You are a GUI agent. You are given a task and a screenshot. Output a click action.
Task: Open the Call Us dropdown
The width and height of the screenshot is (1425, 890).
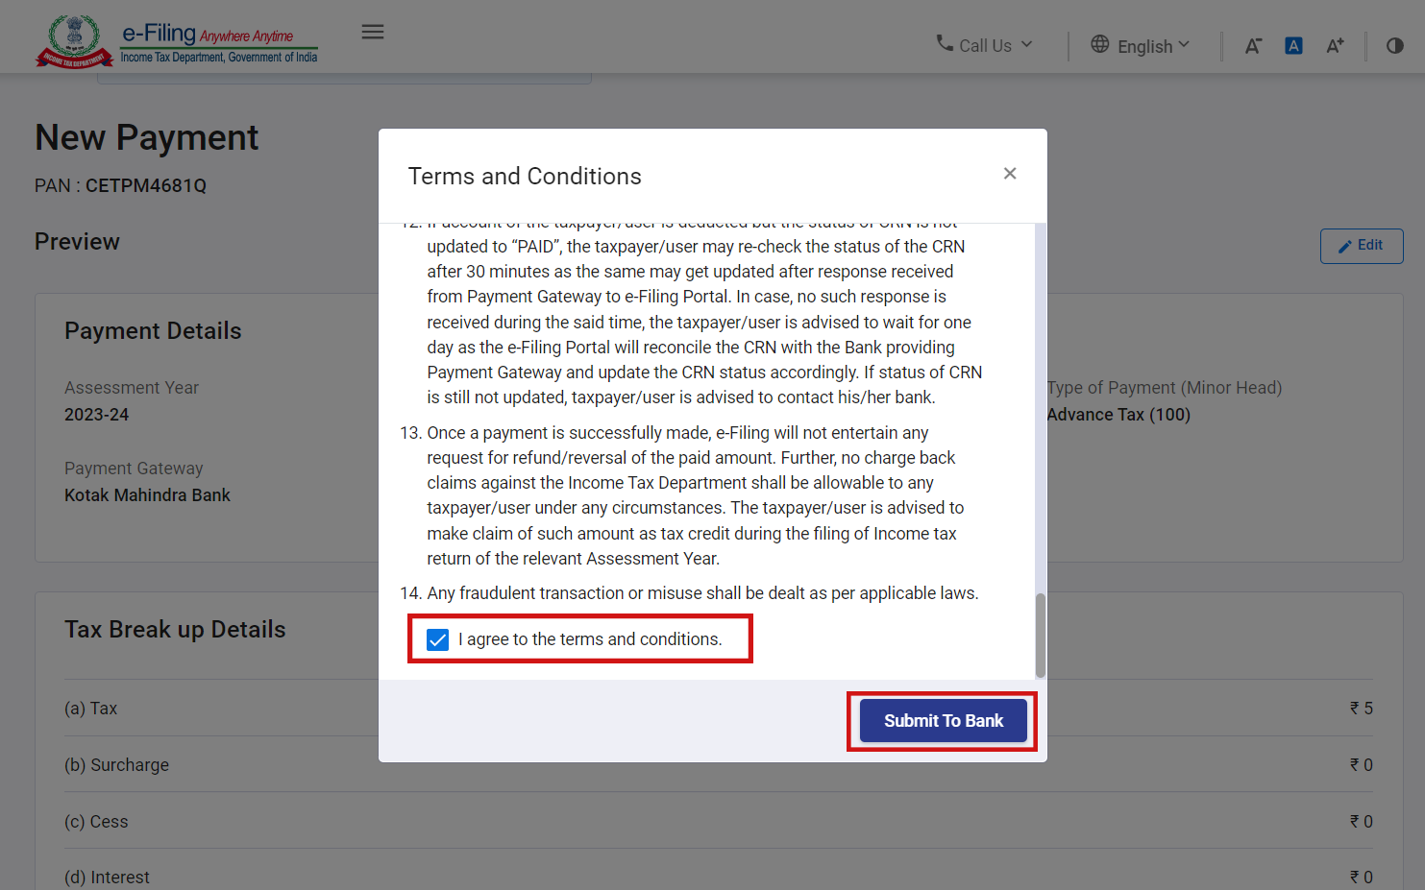[985, 44]
